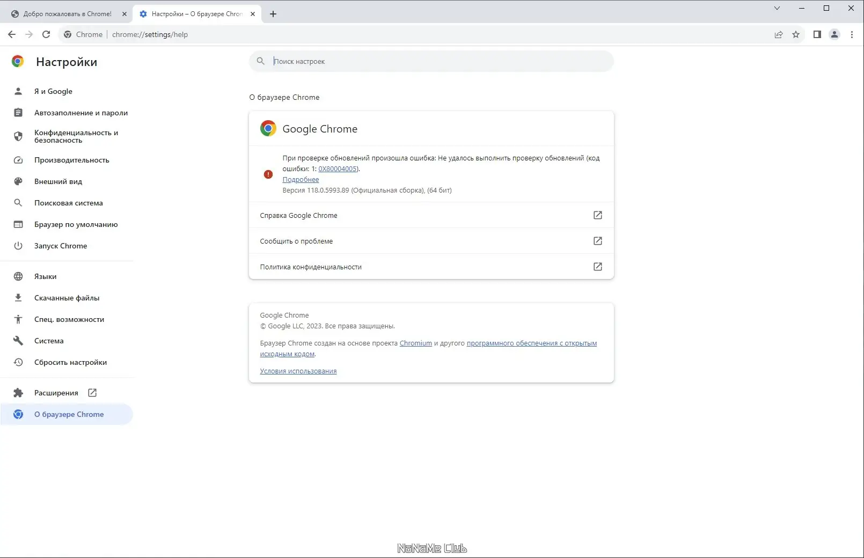Reload the page with the refresh icon
The width and height of the screenshot is (864, 558).
click(46, 34)
